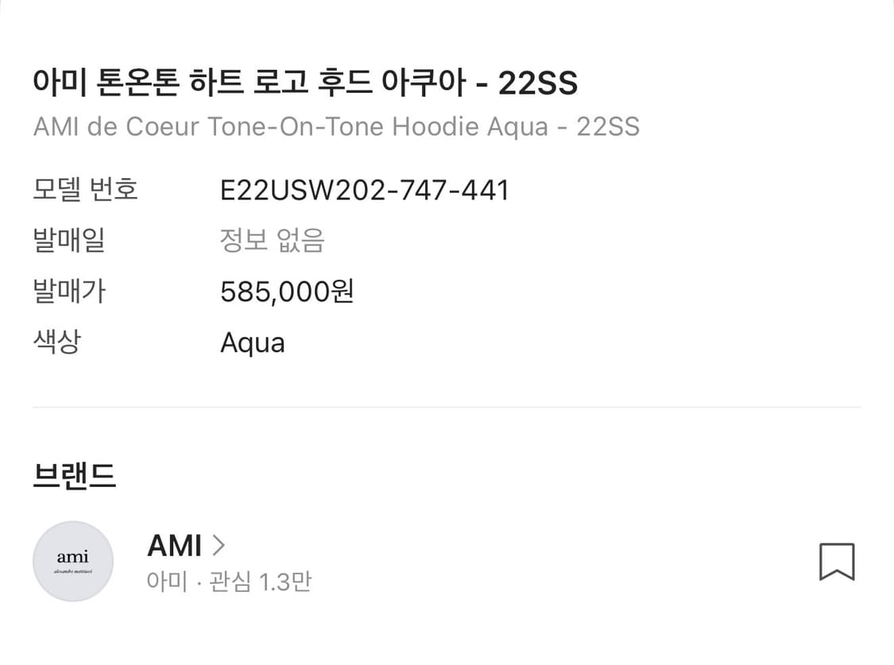
Task: Click the 22SS season text in the Korean title
Action: coord(537,83)
